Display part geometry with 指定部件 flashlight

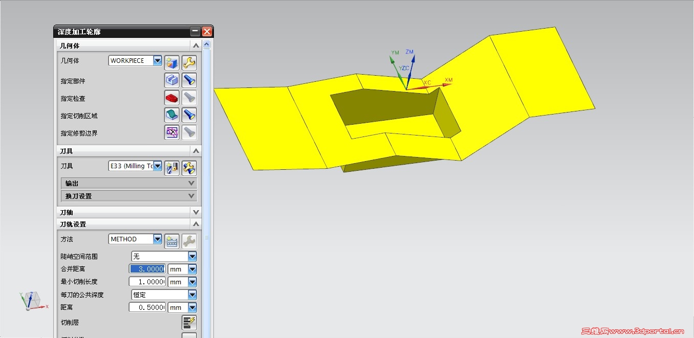pyautogui.click(x=189, y=80)
